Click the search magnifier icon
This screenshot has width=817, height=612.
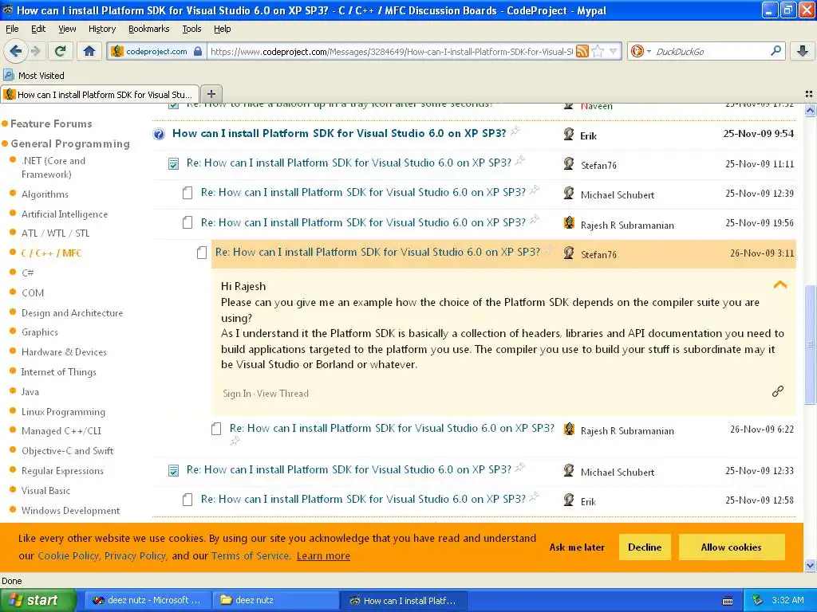coord(776,51)
